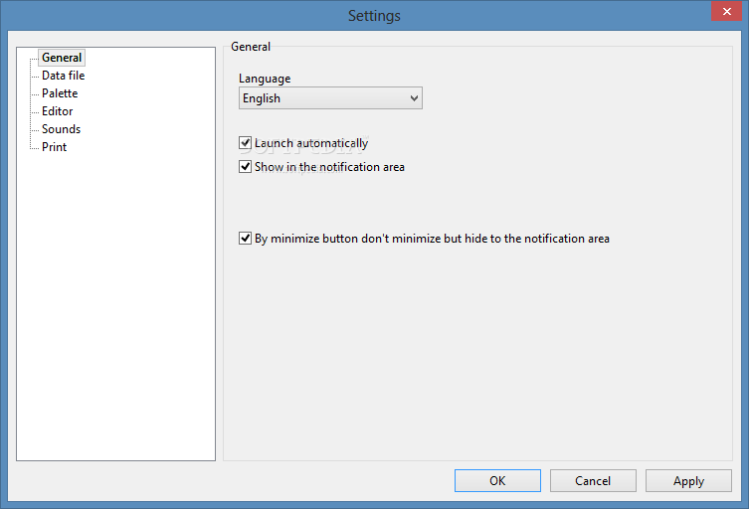749x509 pixels.
Task: Click the English language combo box
Action: tap(330, 97)
